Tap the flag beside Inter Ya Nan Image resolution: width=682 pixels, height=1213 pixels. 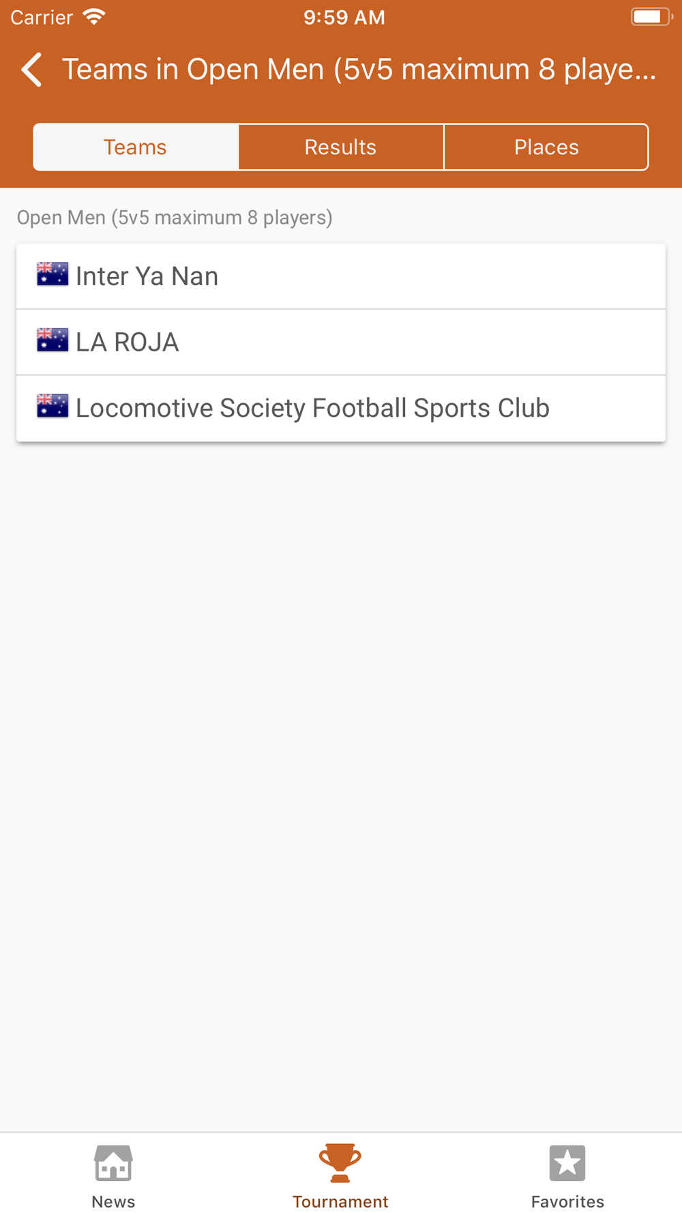click(x=53, y=274)
